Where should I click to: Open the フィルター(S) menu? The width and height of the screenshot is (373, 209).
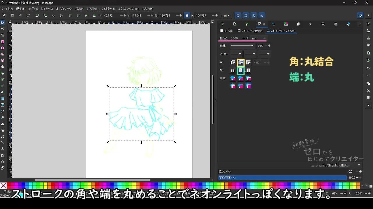(108, 9)
